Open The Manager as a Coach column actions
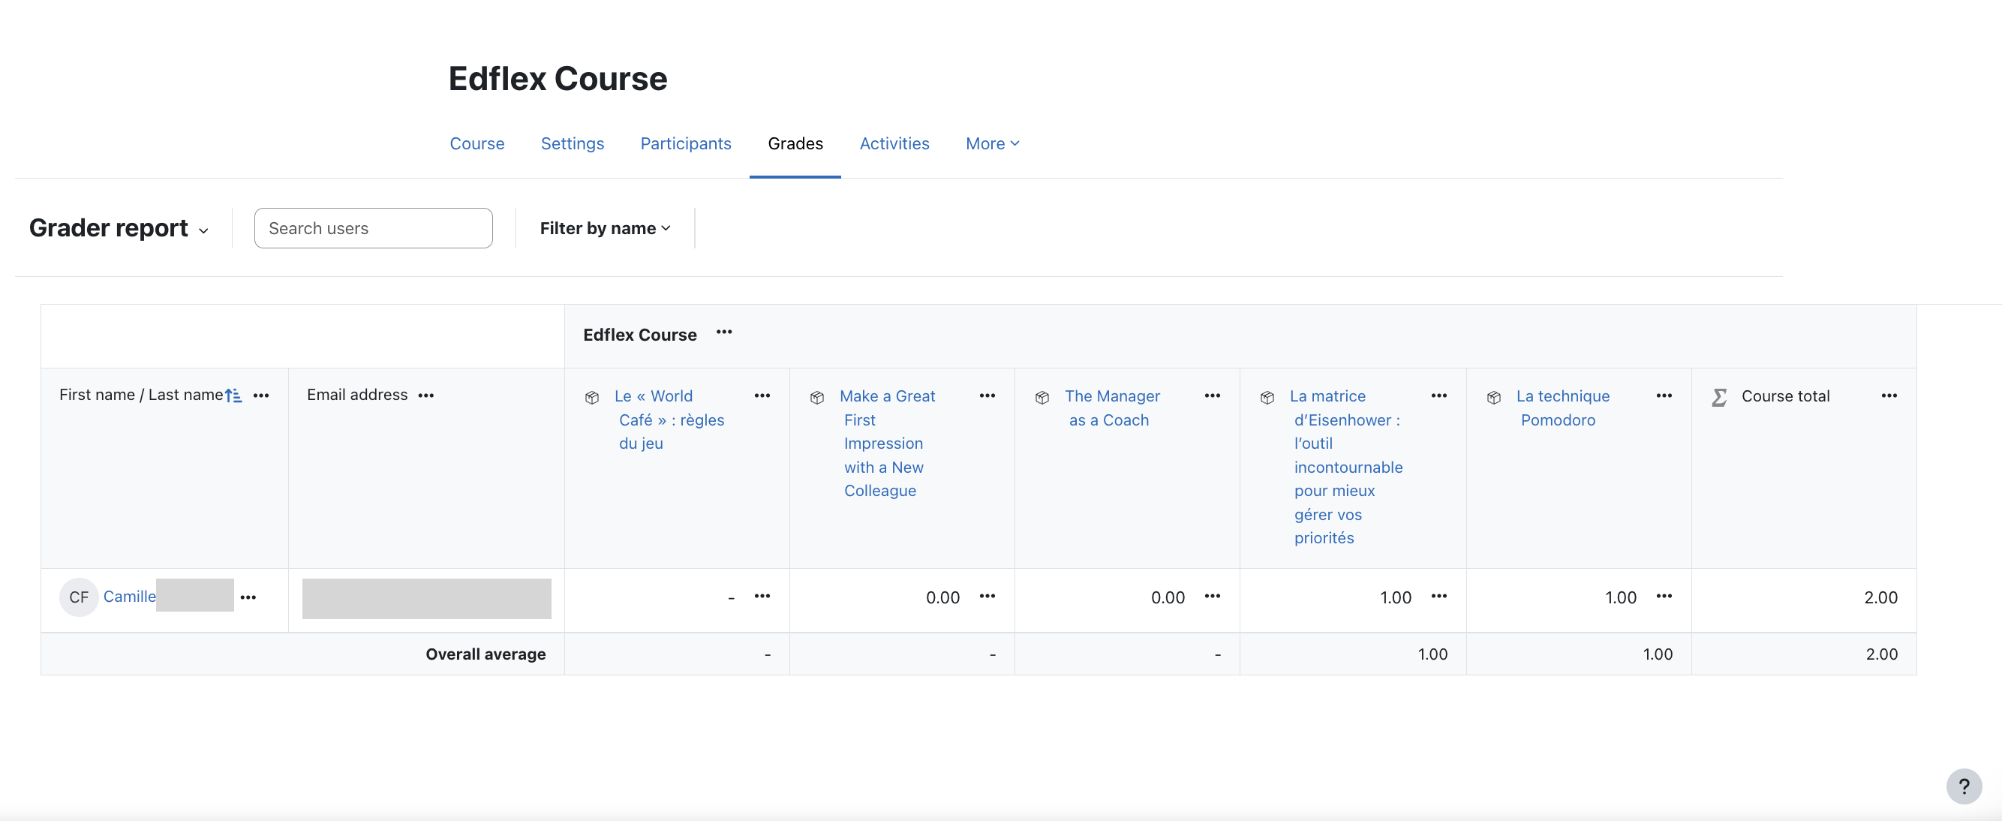The width and height of the screenshot is (2002, 821). point(1213,395)
